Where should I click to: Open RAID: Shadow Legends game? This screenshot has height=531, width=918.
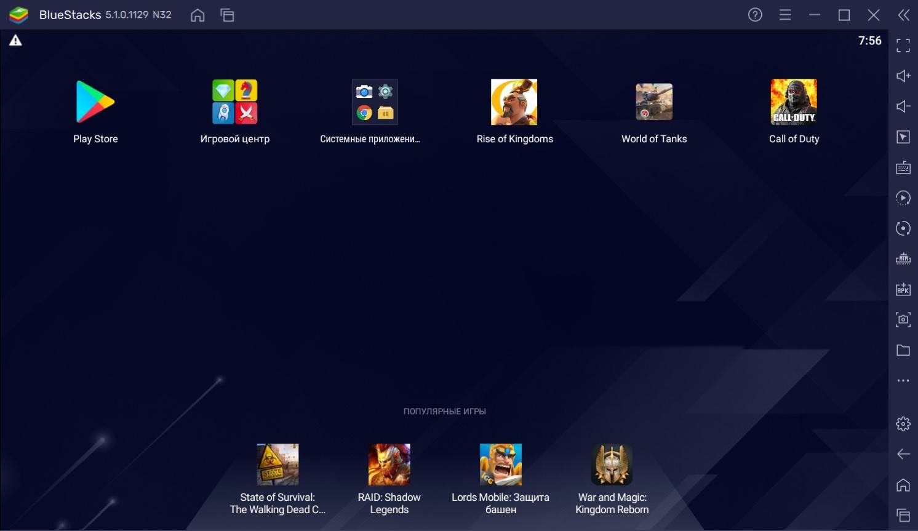389,465
